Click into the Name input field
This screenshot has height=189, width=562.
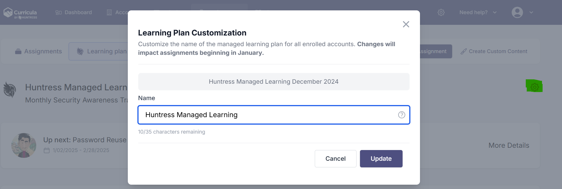tap(274, 115)
